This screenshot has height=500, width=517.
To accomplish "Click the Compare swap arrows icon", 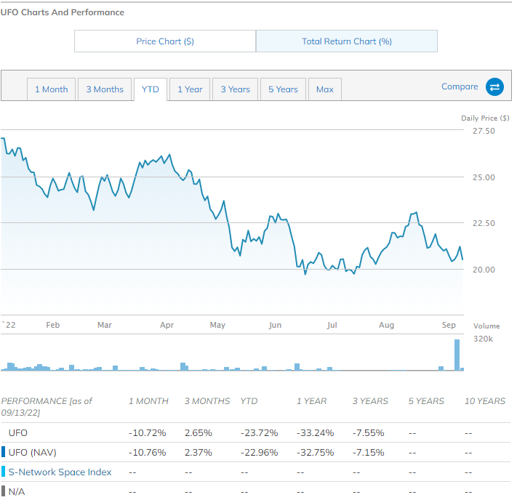I will point(494,87).
